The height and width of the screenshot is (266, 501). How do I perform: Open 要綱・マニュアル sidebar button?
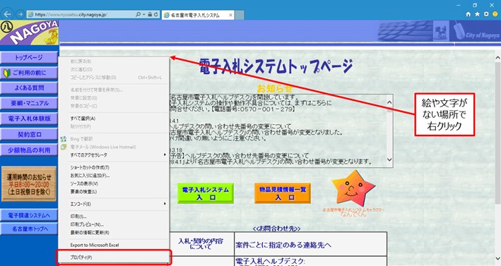point(29,103)
